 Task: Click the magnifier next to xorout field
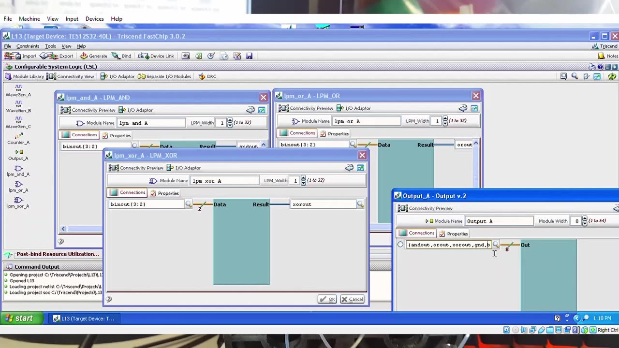coord(360,204)
